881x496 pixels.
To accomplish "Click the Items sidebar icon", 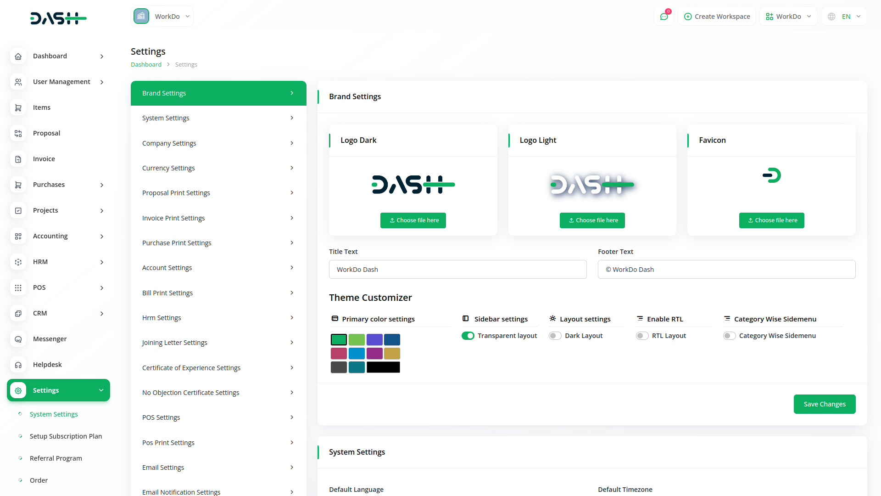I will coord(18,107).
